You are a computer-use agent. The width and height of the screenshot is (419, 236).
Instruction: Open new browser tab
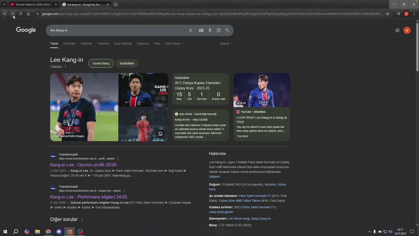click(x=116, y=4)
